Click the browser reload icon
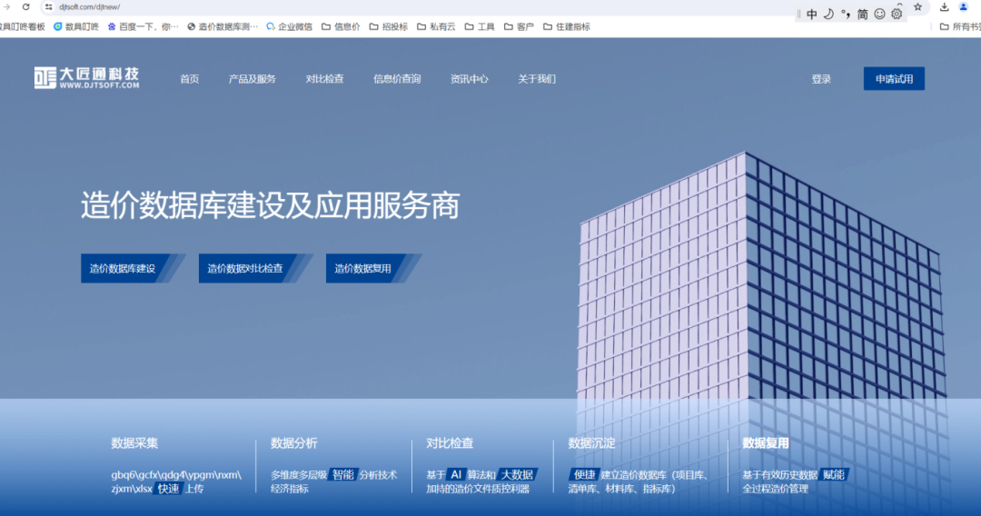The width and height of the screenshot is (981, 516). (x=25, y=7)
